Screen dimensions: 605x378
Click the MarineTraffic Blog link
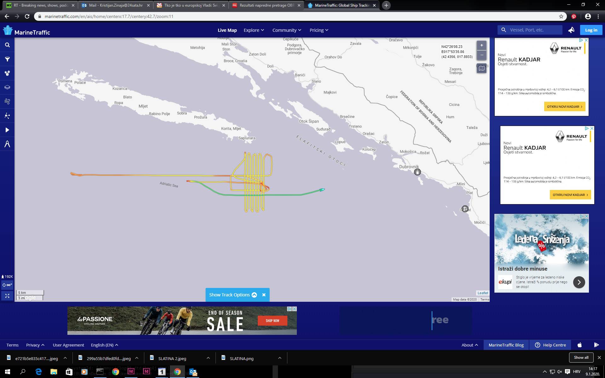tap(506, 345)
